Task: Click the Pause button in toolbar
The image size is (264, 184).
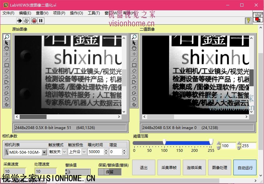Action: 41,21
